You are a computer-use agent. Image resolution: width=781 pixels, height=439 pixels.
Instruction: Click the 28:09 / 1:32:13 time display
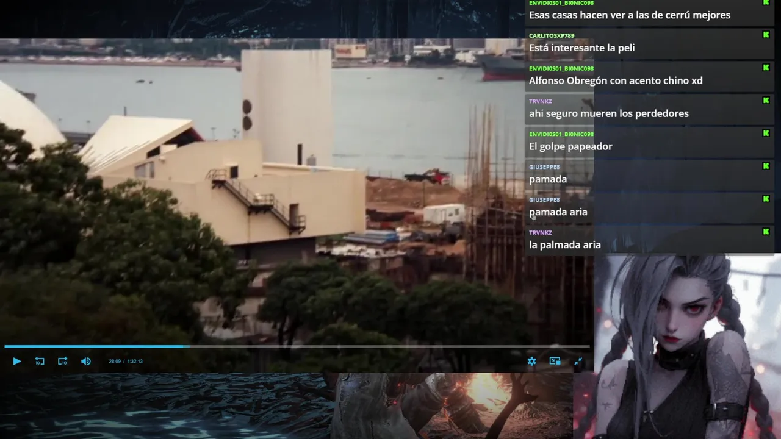pyautogui.click(x=126, y=362)
